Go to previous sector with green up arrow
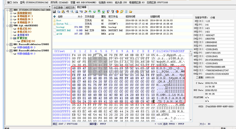 (x=90, y=12)
